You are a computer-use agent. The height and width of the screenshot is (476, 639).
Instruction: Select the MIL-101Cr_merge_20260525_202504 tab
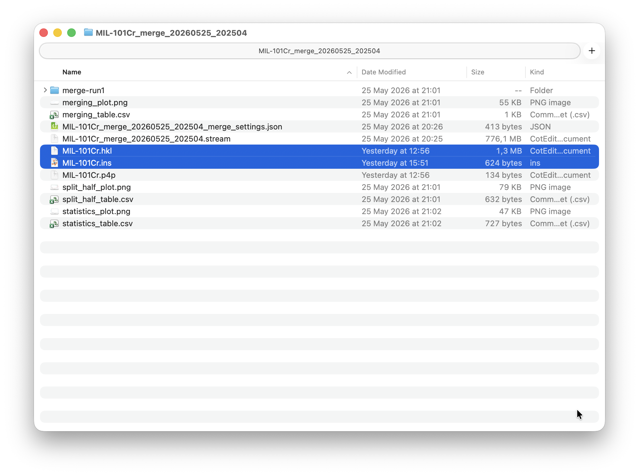click(310, 51)
